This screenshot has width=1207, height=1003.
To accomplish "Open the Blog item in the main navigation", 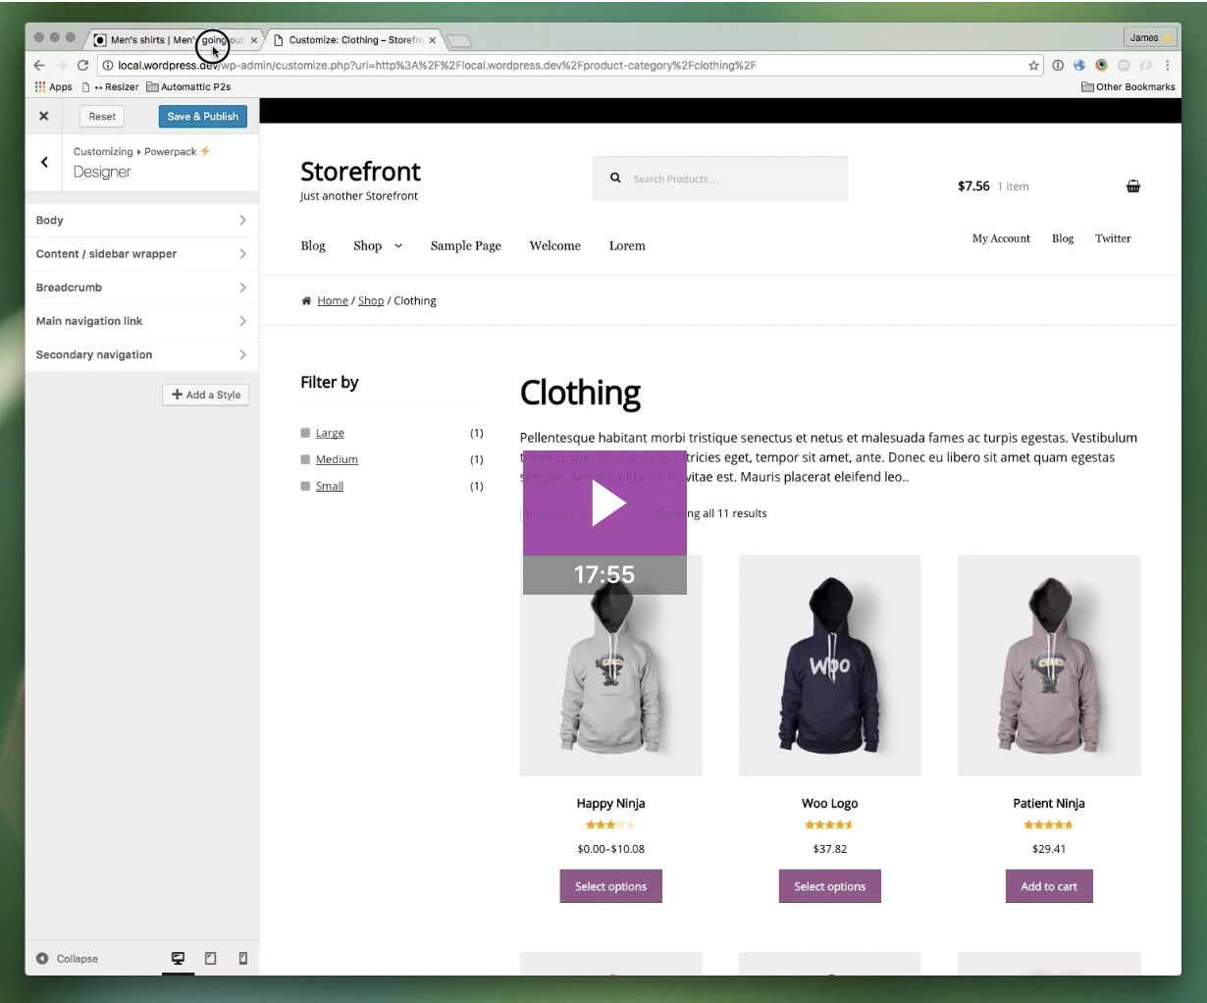I will 313,246.
